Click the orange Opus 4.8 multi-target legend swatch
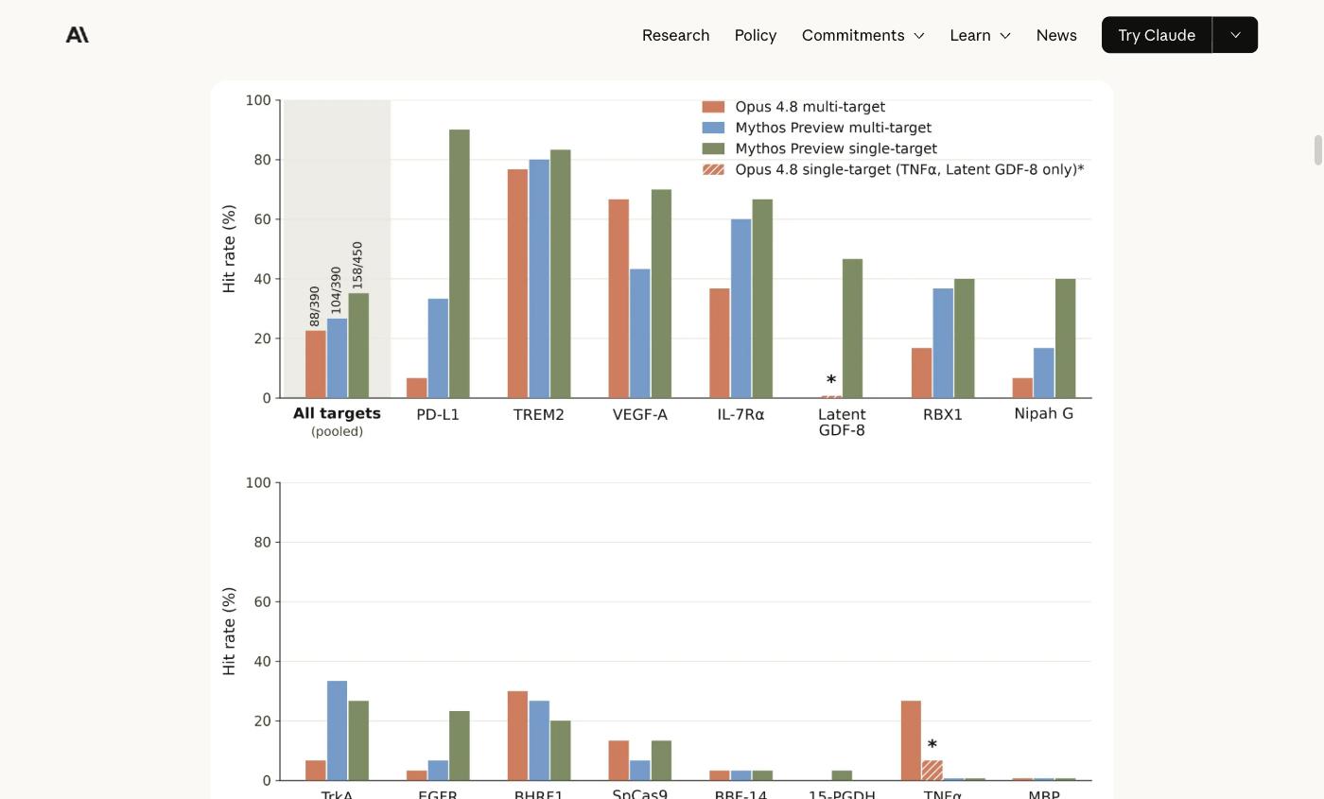The height and width of the screenshot is (799, 1324). (x=713, y=107)
